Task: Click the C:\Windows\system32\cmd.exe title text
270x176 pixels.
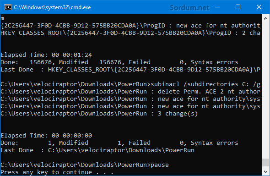Action: (52, 7)
